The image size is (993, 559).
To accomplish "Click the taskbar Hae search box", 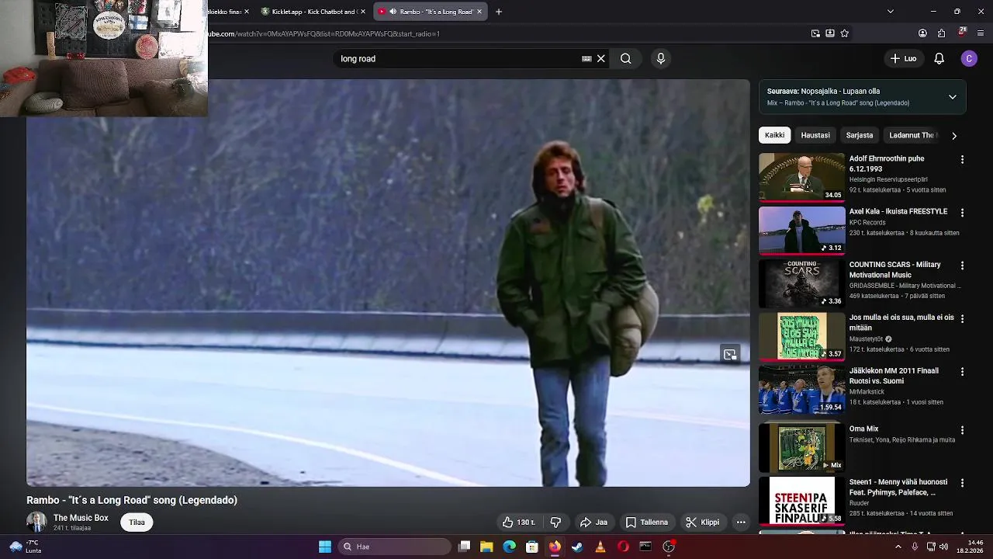I will tap(396, 547).
